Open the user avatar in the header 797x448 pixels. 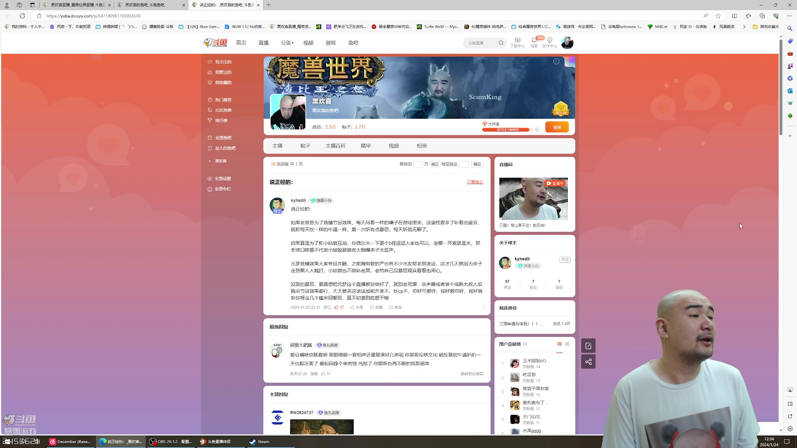coord(567,43)
